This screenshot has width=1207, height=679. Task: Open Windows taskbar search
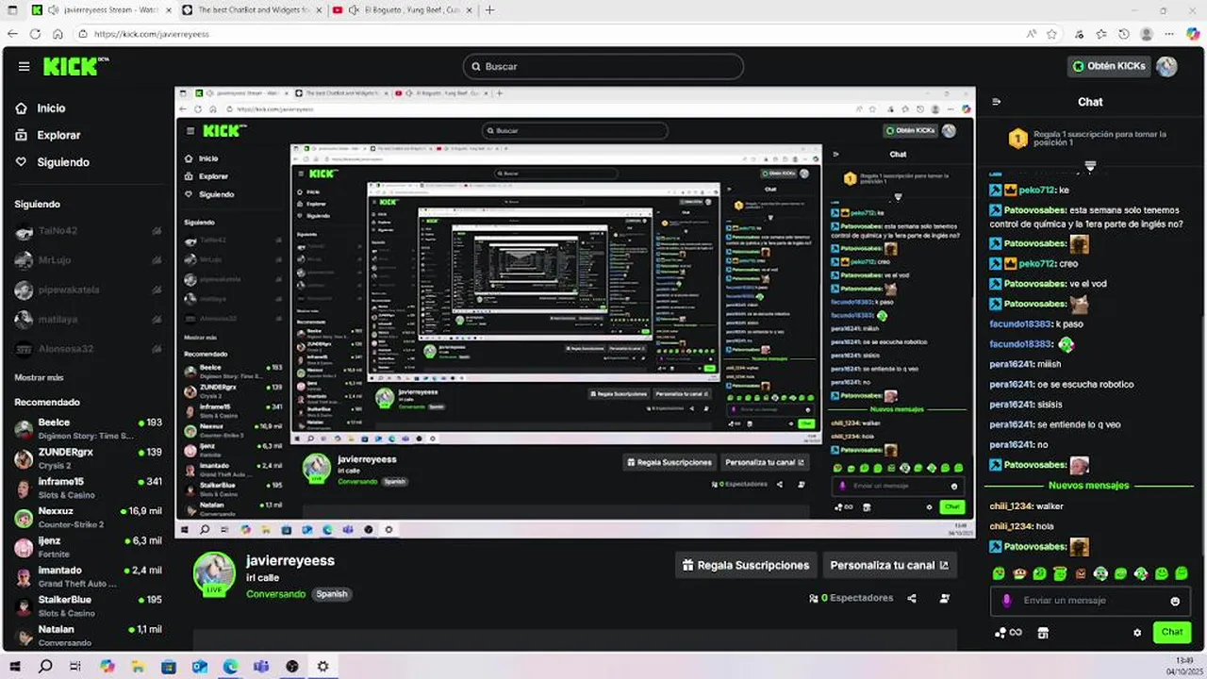pos(45,666)
